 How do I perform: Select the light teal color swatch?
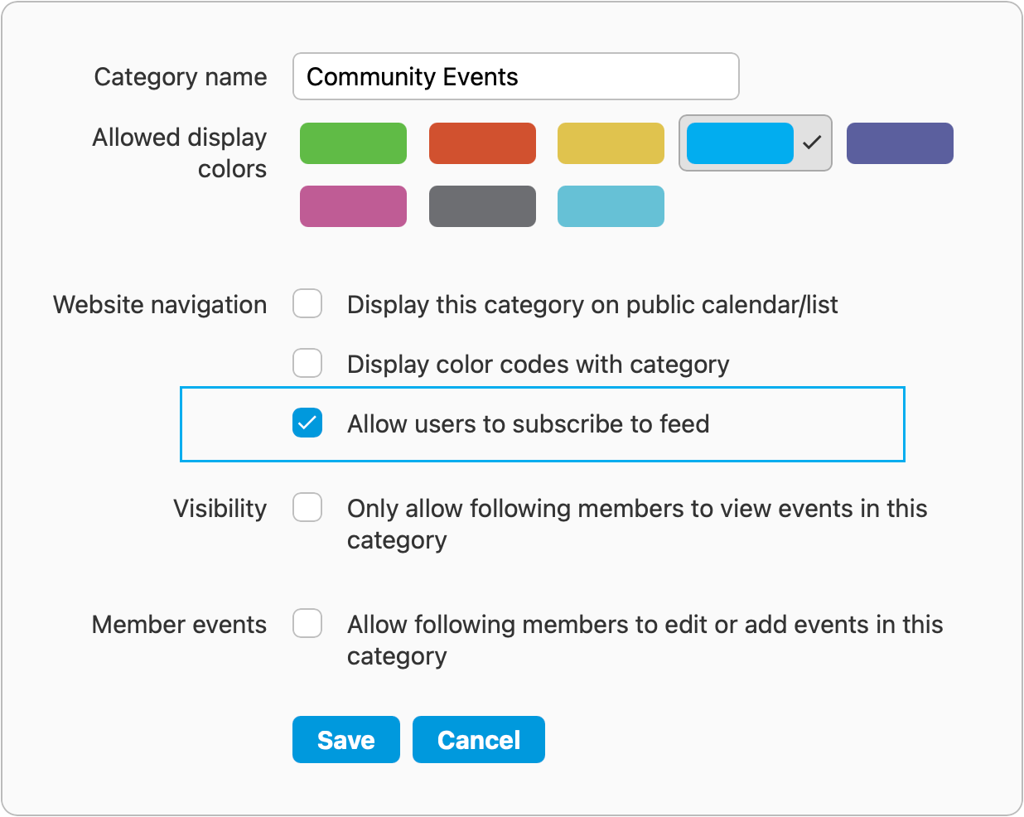point(611,206)
